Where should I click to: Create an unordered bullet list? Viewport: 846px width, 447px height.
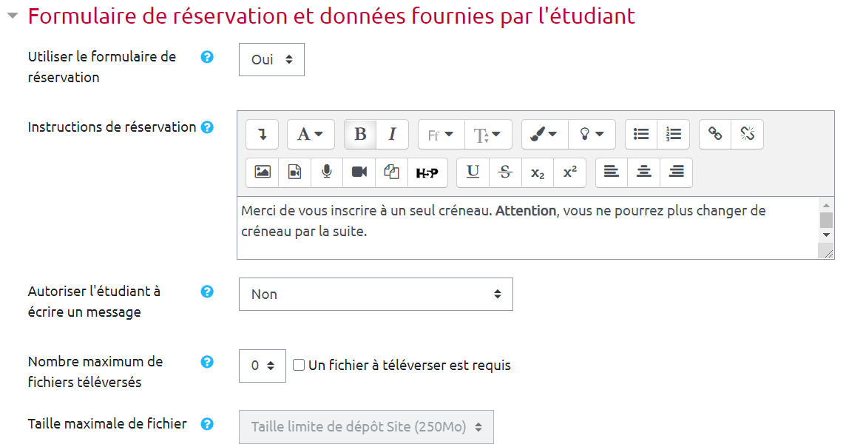641,134
